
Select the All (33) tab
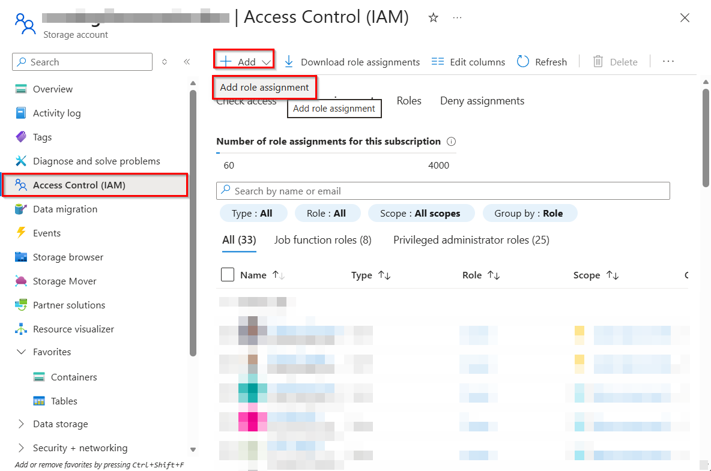(x=239, y=240)
